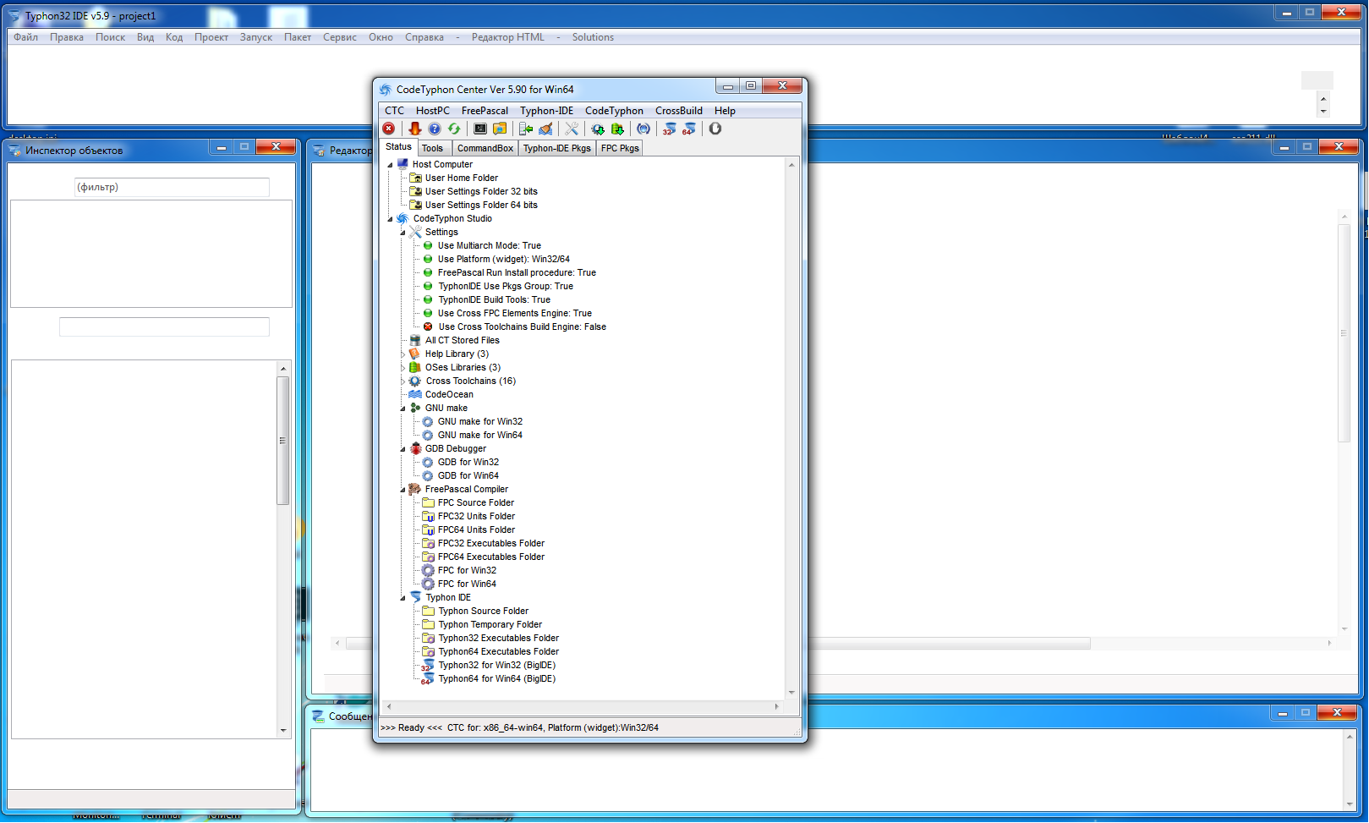The height and width of the screenshot is (823, 1369).
Task: Click the vertical scrollbar of the status tree
Action: 791,429
